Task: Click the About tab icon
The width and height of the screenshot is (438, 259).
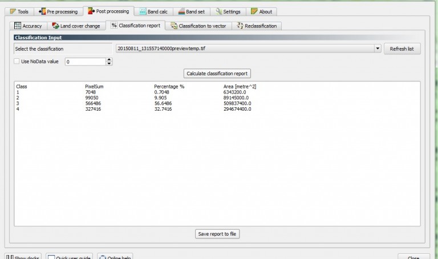Action: pyautogui.click(x=254, y=11)
